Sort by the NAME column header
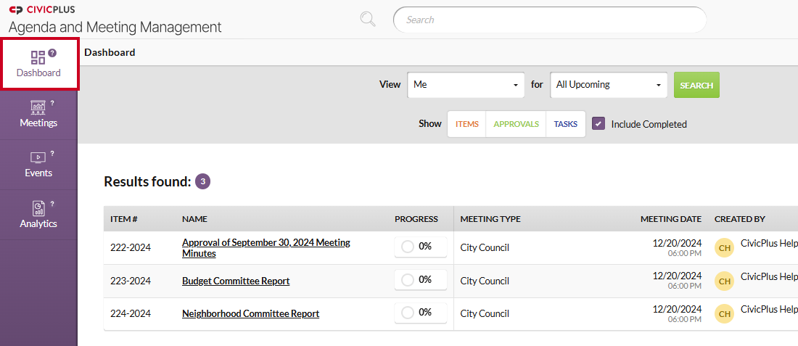The image size is (798, 346). click(x=194, y=219)
